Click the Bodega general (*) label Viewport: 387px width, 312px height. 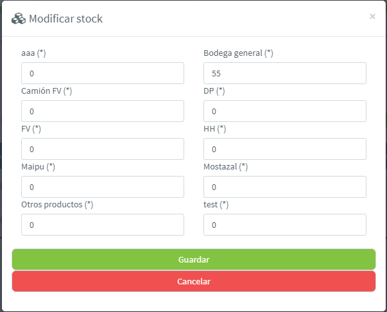(x=238, y=53)
